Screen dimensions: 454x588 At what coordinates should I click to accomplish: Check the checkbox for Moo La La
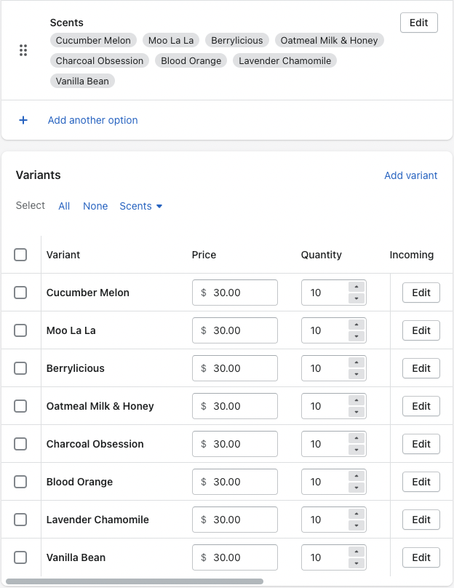(20, 330)
